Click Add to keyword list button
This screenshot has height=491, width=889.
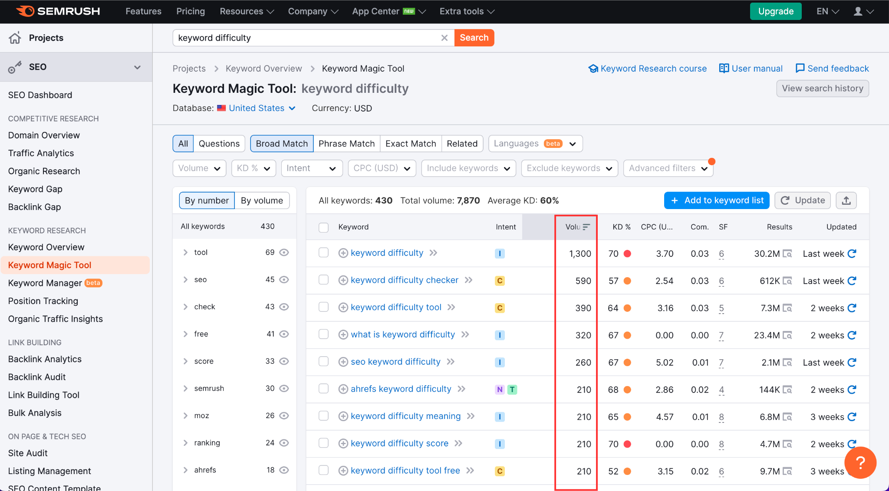point(717,200)
